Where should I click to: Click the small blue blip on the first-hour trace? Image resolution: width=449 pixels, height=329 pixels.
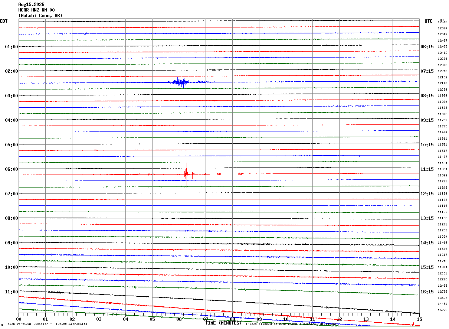click(x=86, y=33)
